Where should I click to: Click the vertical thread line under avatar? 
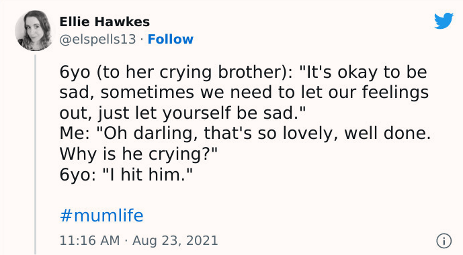pos(35,154)
